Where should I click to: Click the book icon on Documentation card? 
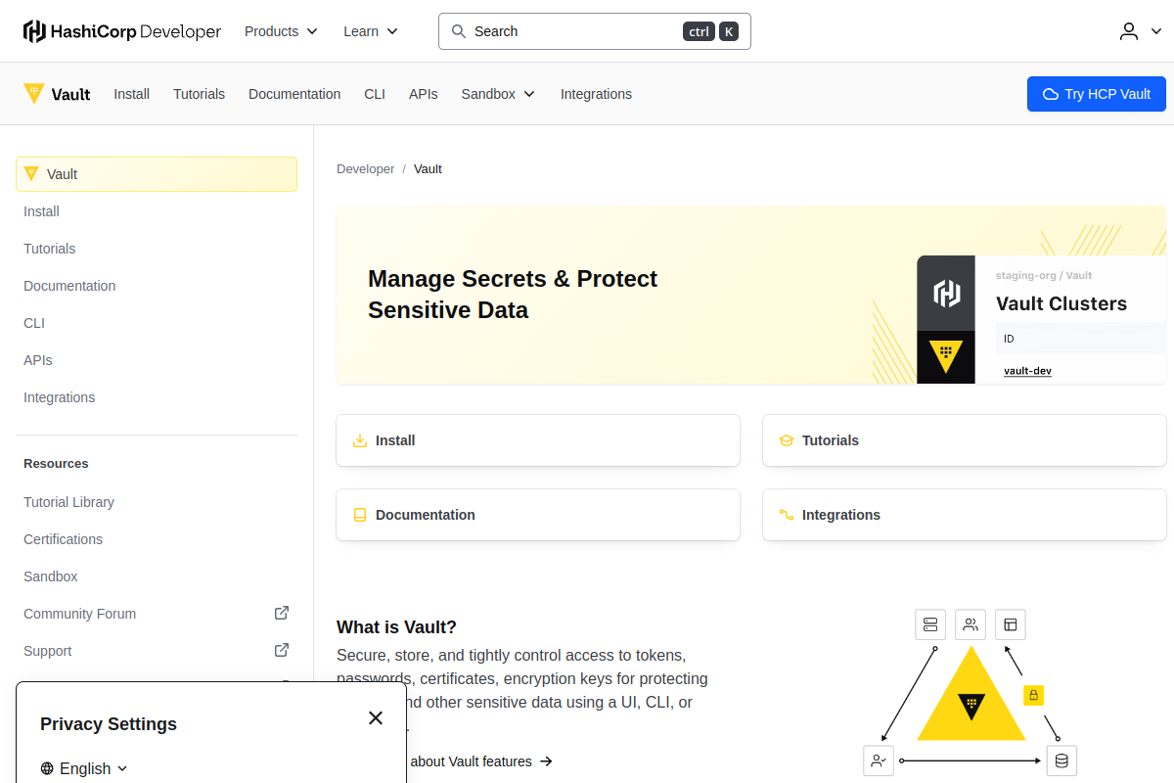360,515
